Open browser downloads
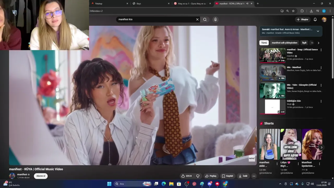 click(311, 11)
